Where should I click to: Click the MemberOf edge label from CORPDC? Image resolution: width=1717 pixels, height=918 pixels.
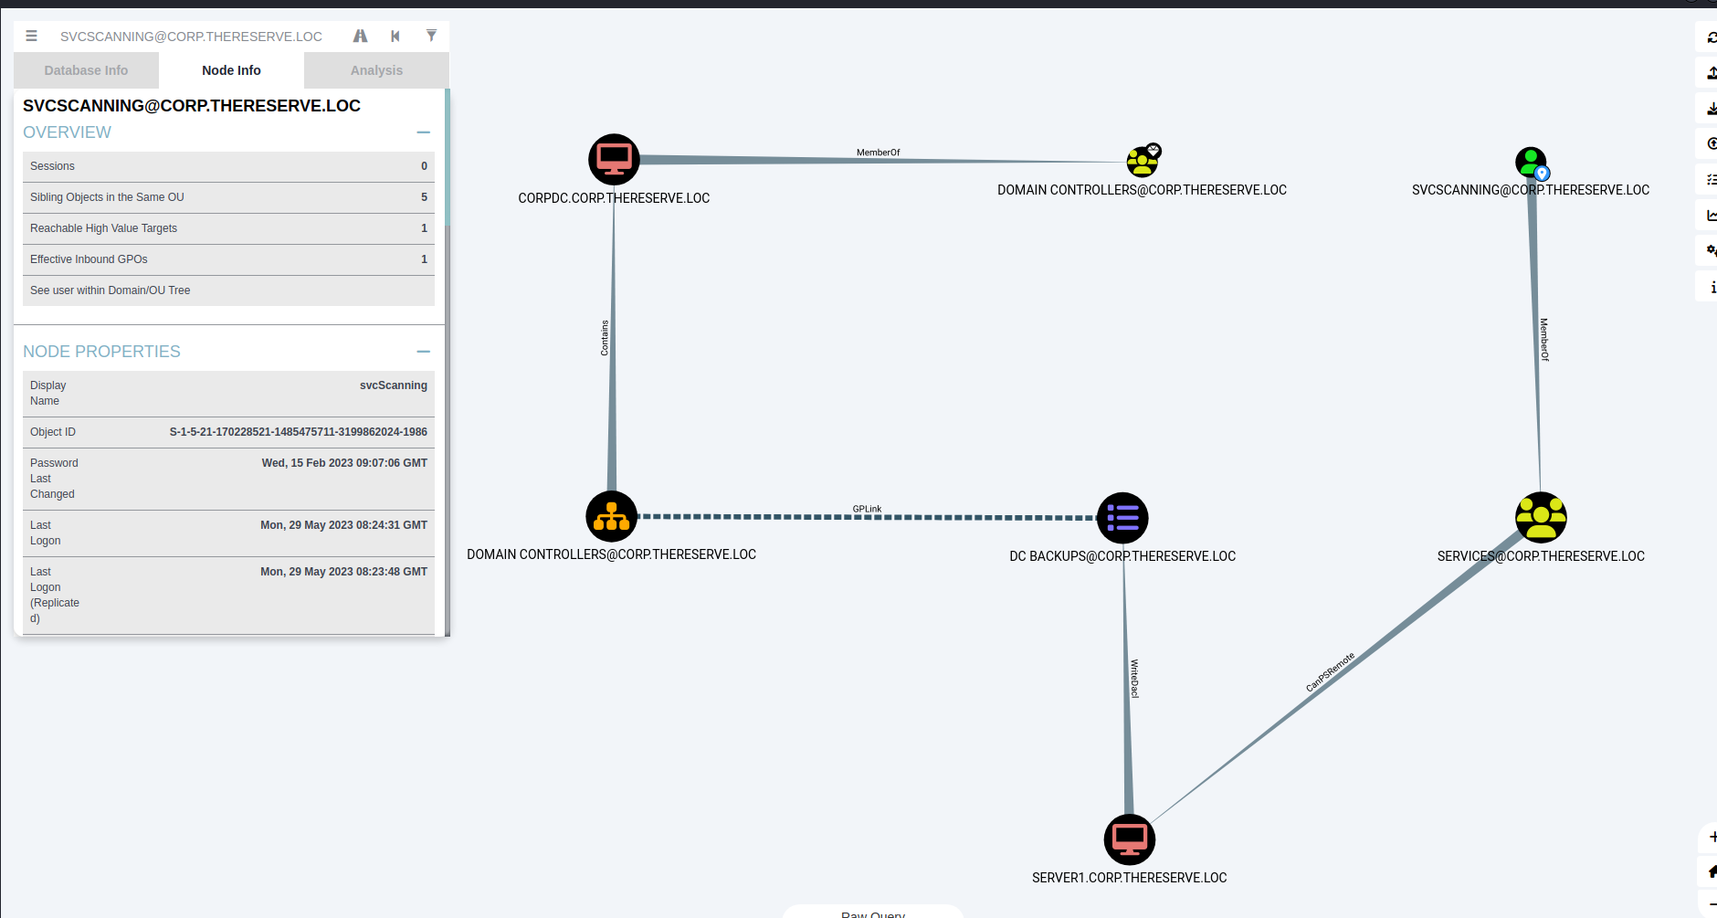click(x=879, y=153)
